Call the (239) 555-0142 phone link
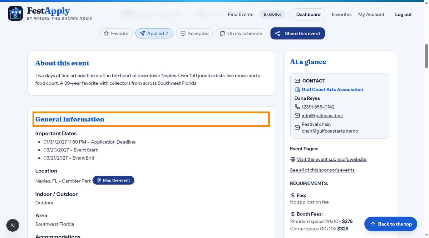Image resolution: width=429 pixels, height=238 pixels. coord(318,107)
